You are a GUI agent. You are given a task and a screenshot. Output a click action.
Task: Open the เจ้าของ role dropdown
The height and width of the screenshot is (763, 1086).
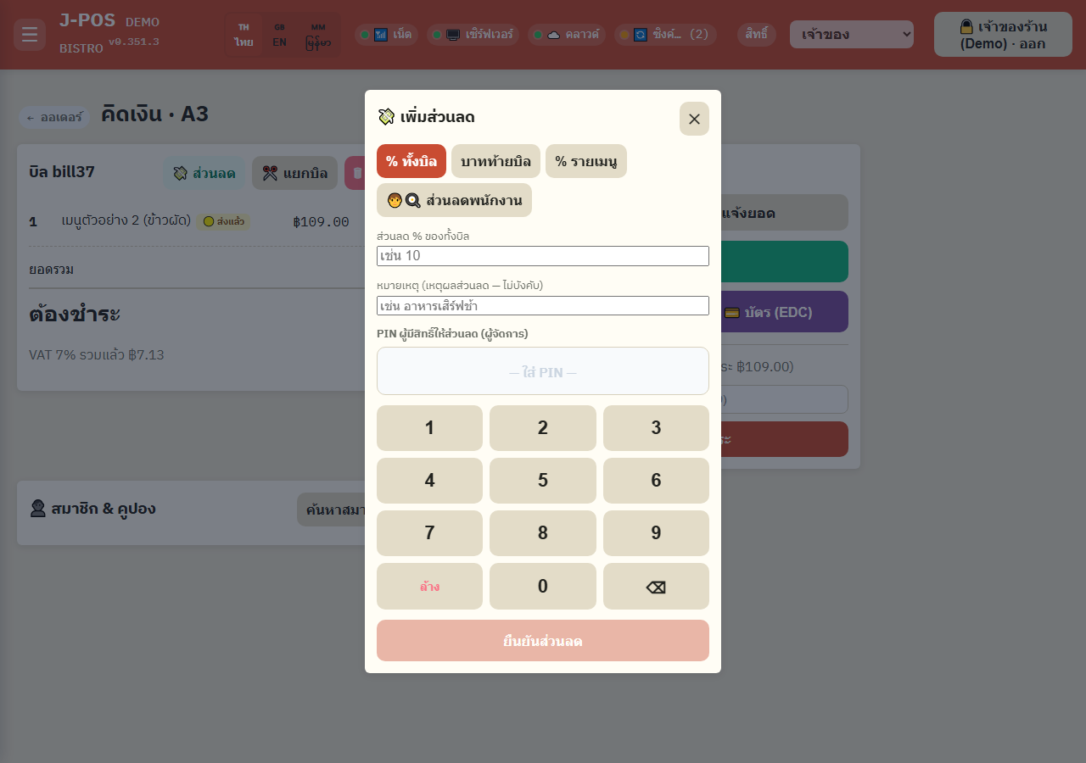coord(852,35)
